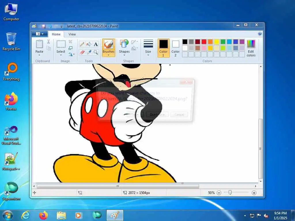This screenshot has height=221, width=295.
Task: Open the Rotate or flip dropdown
Action: (x=71, y=54)
